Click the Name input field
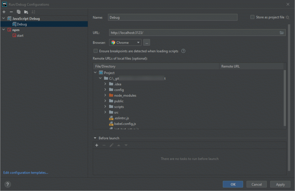 pos(173,17)
